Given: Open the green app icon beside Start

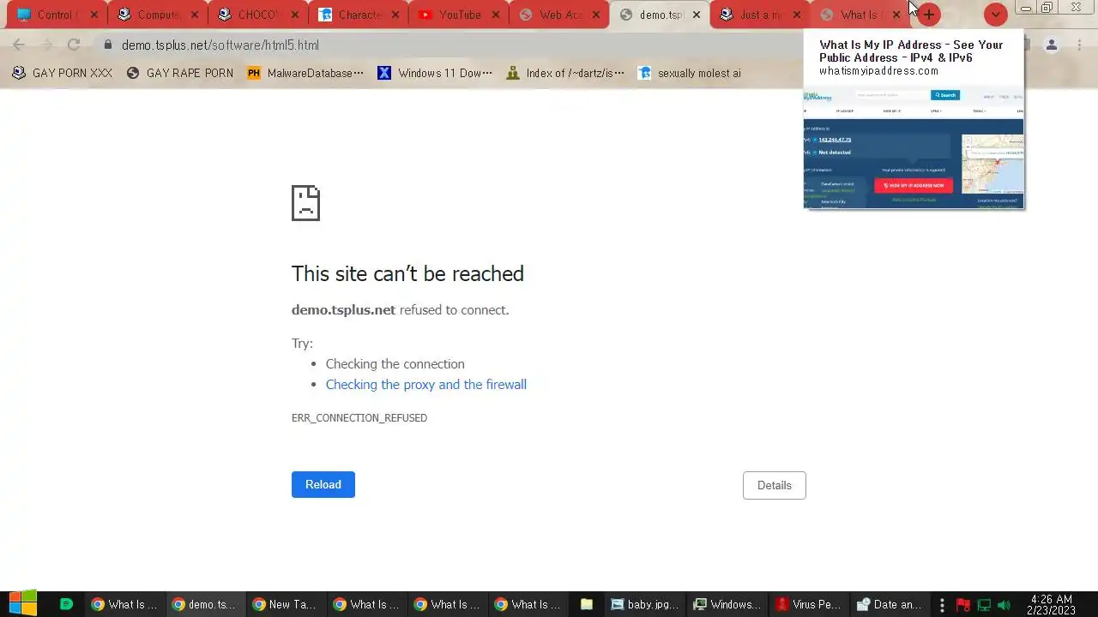Looking at the screenshot, I should pyautogui.click(x=66, y=604).
